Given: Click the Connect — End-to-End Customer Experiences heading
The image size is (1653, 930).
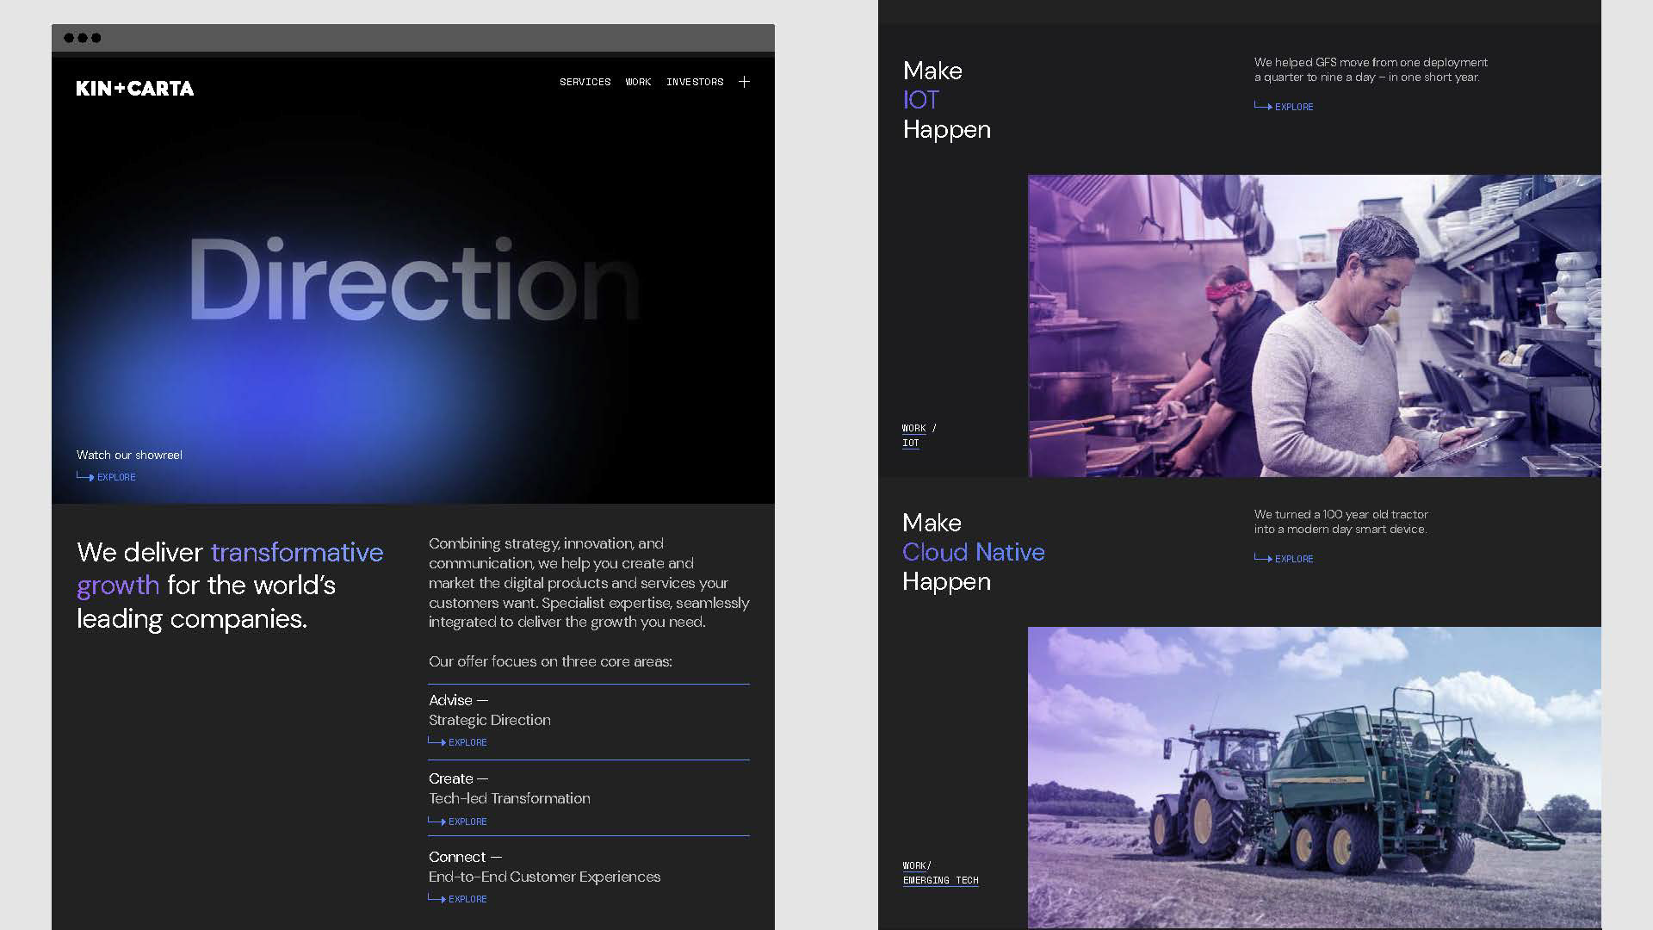Looking at the screenshot, I should pyautogui.click(x=545, y=867).
